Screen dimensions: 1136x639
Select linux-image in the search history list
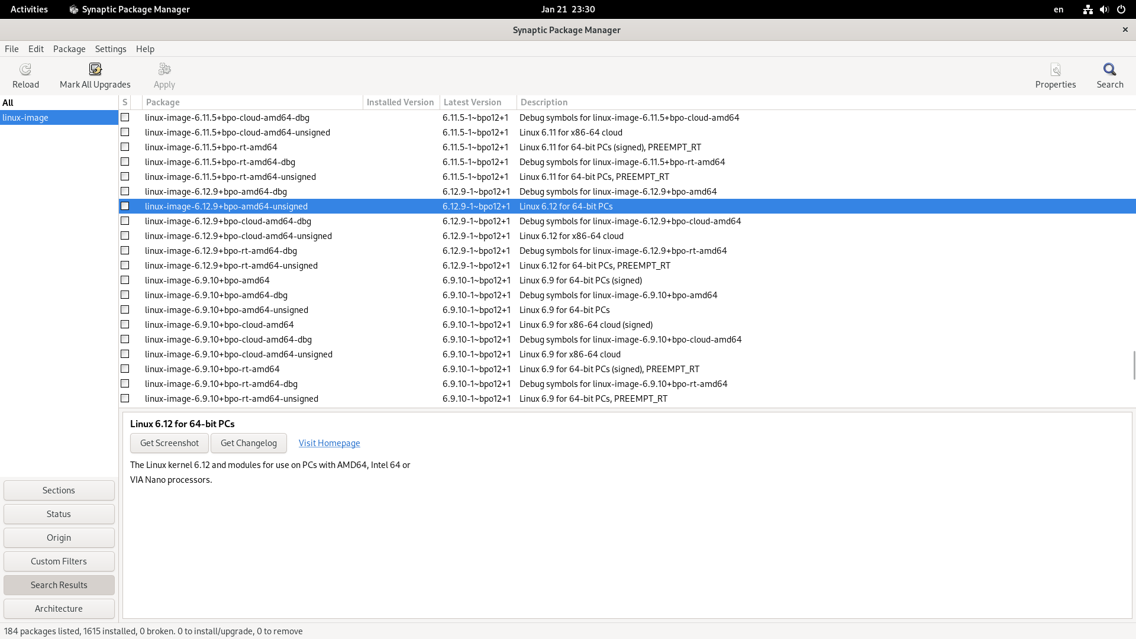(x=59, y=117)
